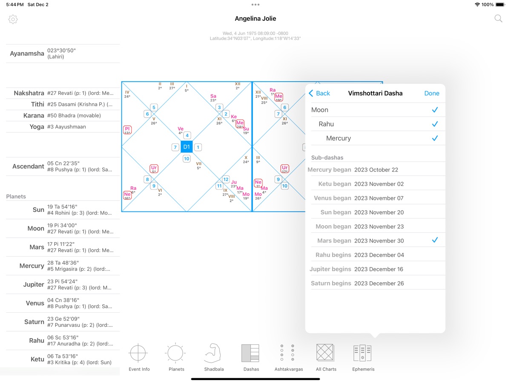Open All Charts icon
Screen dimensions: 511x383
(x=326, y=357)
